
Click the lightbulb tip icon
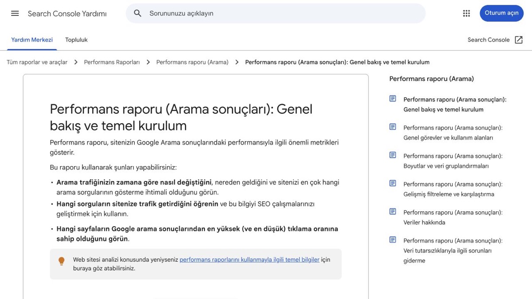[62, 261]
